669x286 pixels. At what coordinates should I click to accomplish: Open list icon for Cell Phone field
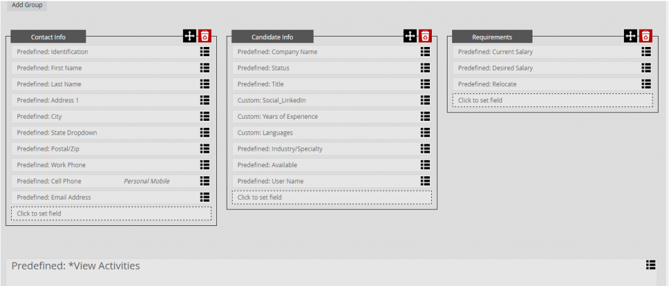click(204, 181)
